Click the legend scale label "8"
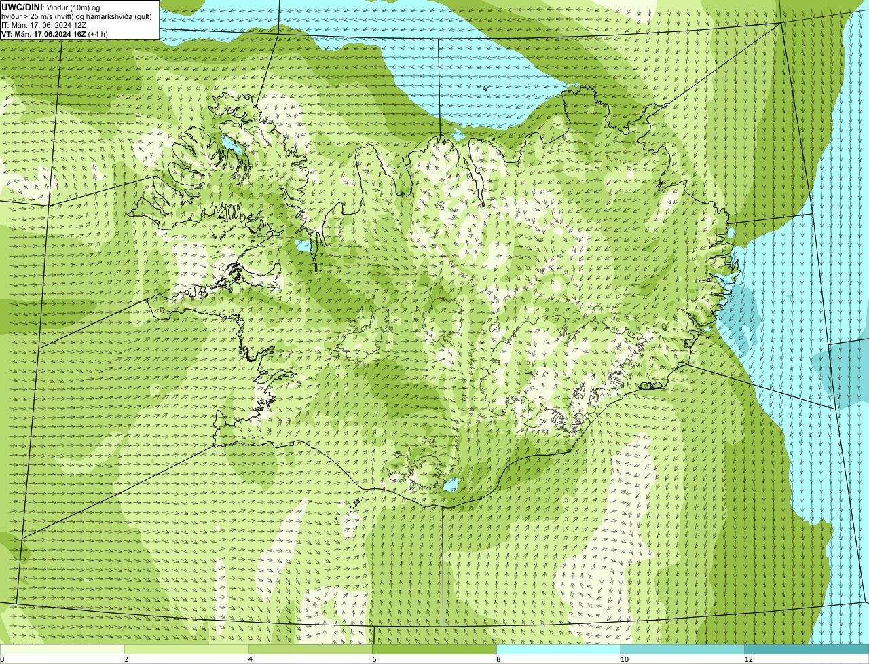 click(498, 659)
